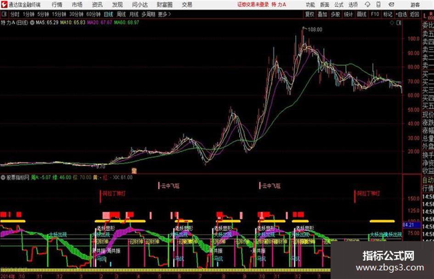The image size is (434, 279).
Task: Click the 标记 mark button
Action: tap(388, 14)
